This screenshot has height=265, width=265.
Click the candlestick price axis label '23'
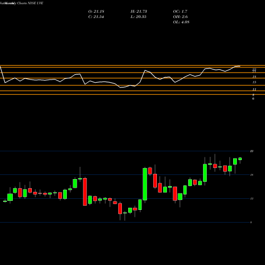pos(252,151)
